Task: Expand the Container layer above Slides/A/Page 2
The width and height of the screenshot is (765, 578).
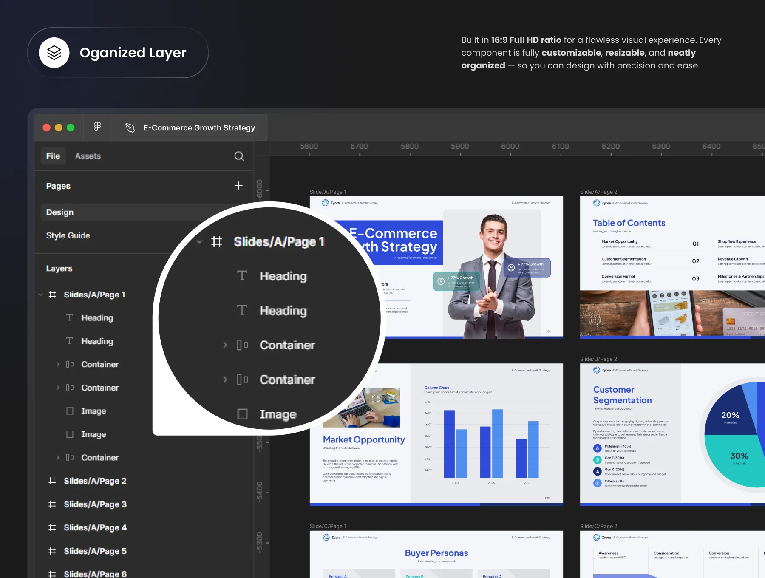Action: [x=58, y=457]
